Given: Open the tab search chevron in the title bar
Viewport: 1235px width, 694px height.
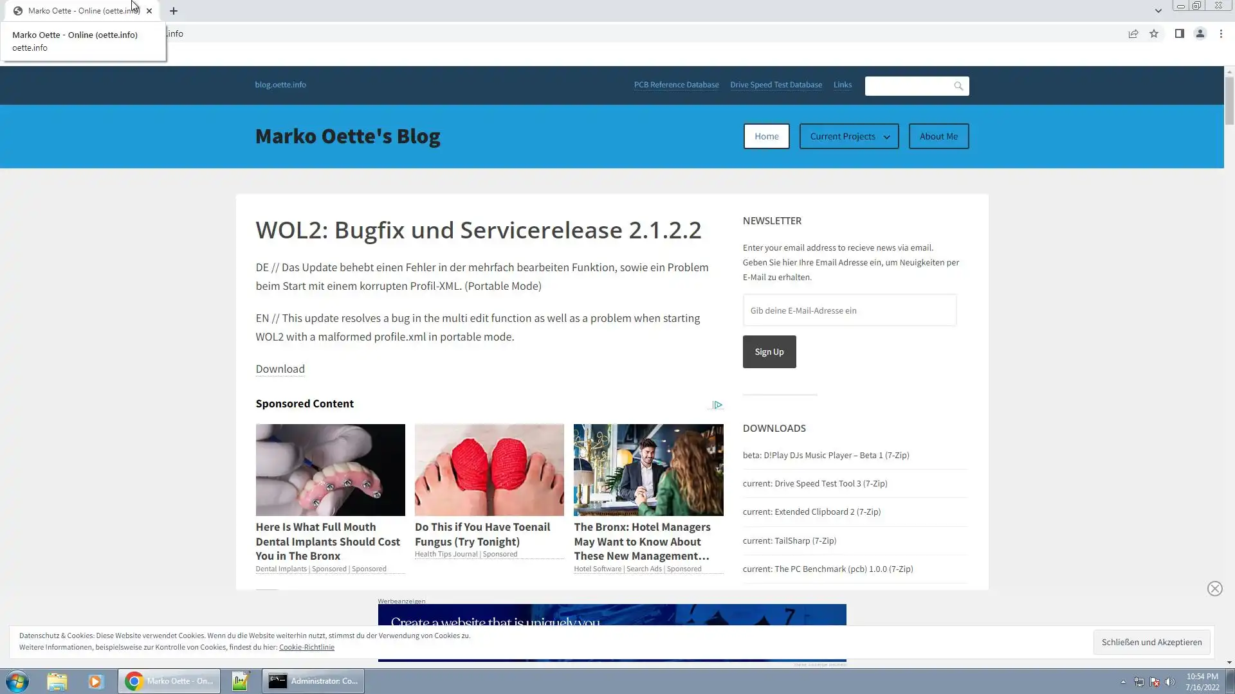Looking at the screenshot, I should click(1158, 10).
